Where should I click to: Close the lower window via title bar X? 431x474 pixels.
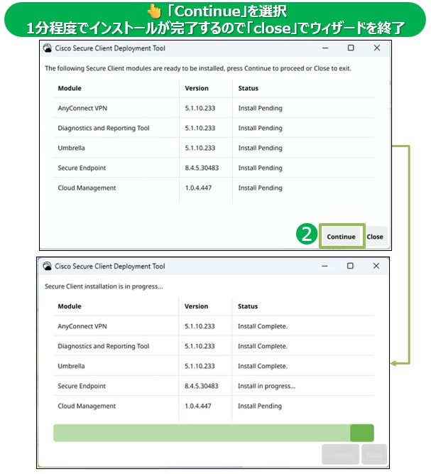pos(376,266)
